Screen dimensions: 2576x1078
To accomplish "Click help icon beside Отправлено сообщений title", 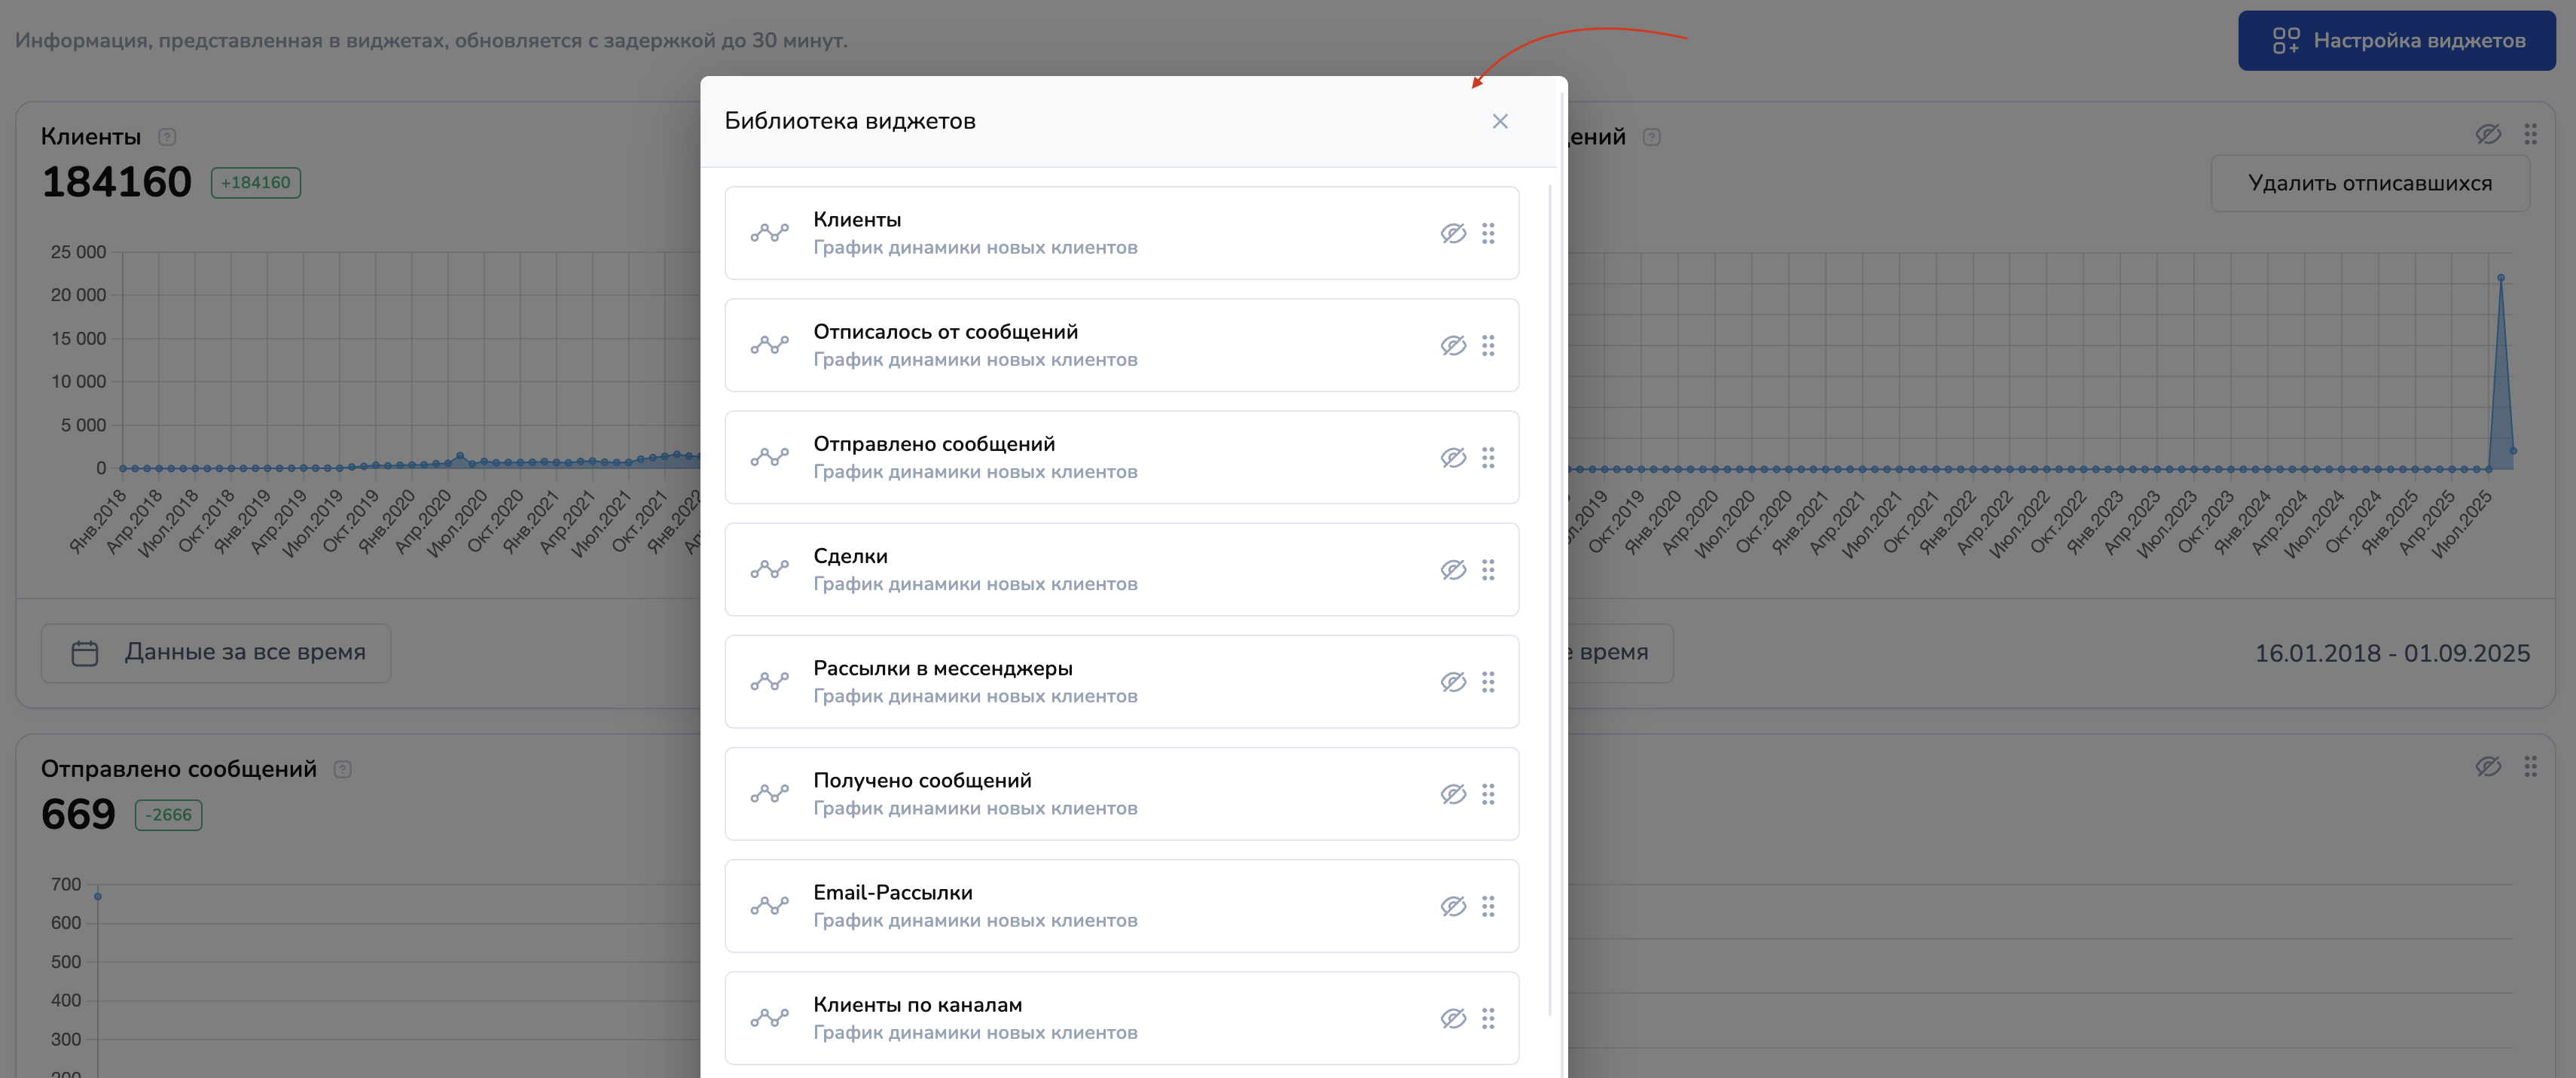I will (x=342, y=769).
